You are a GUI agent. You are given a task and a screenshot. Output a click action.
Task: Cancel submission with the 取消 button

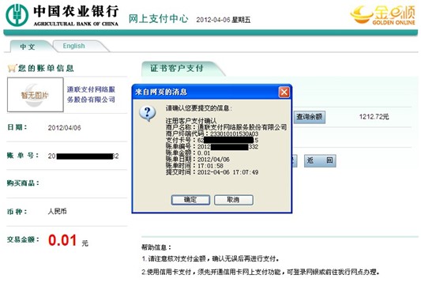pyautogui.click(x=233, y=200)
